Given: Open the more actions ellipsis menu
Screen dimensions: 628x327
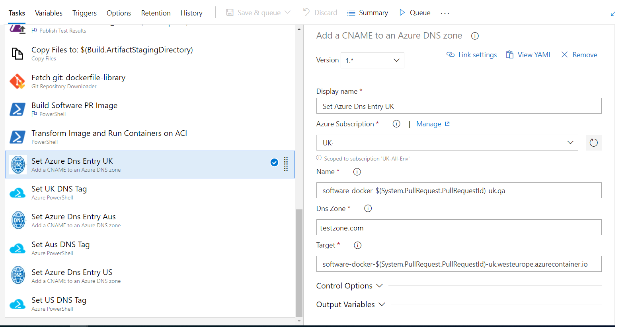Looking at the screenshot, I should coord(445,13).
